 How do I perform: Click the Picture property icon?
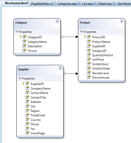click(24, 51)
